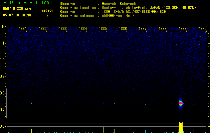Screen dimensions: 210x133
Task: Click time axis marker 1833
Action: [x=63, y=29]
